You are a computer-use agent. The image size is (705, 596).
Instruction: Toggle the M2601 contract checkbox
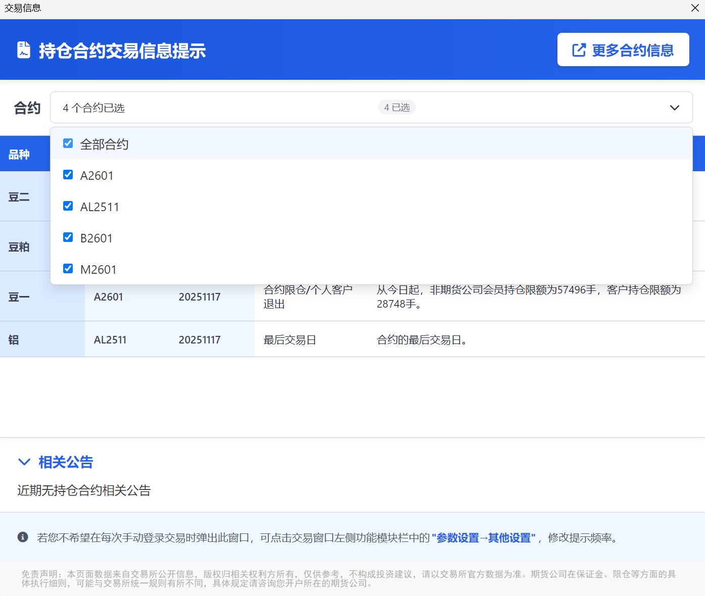click(x=68, y=269)
